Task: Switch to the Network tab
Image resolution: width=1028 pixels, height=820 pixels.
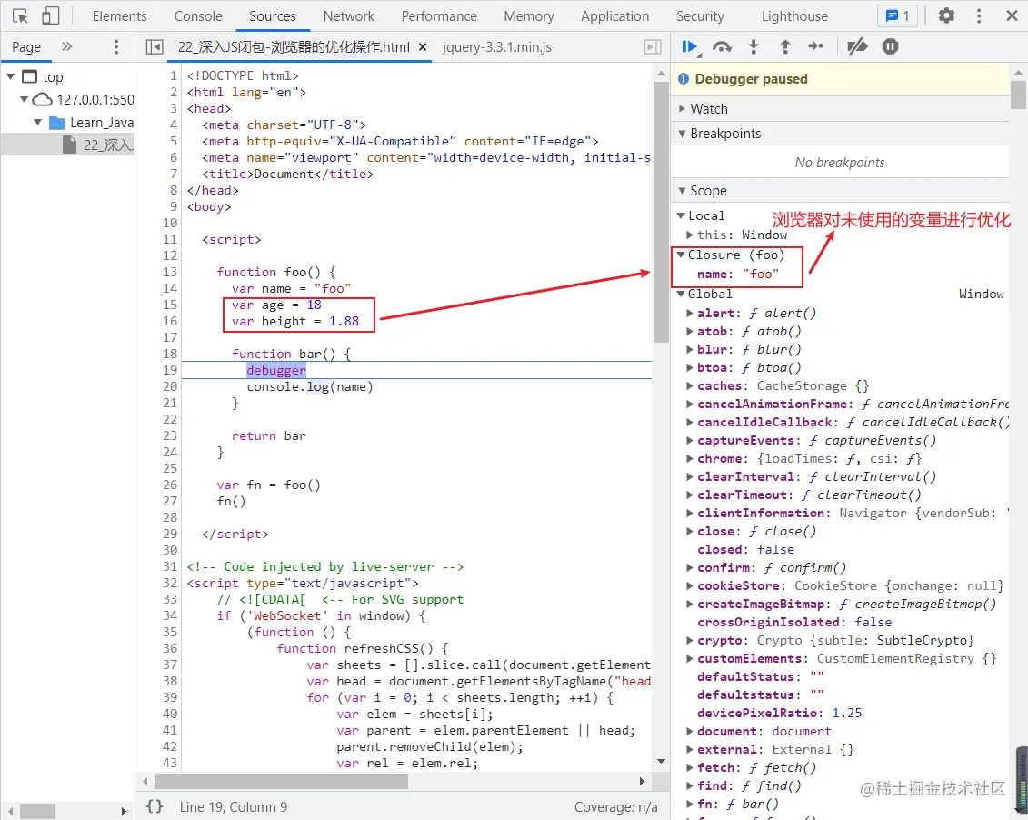Action: tap(348, 15)
